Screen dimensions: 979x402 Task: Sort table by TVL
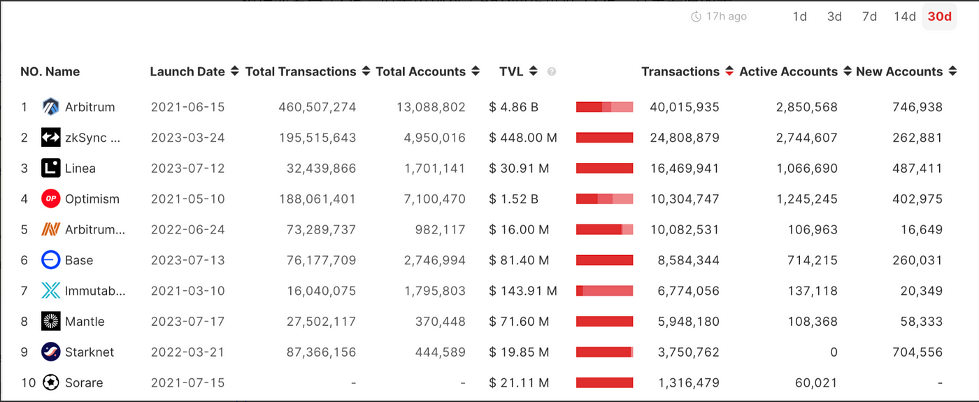518,71
